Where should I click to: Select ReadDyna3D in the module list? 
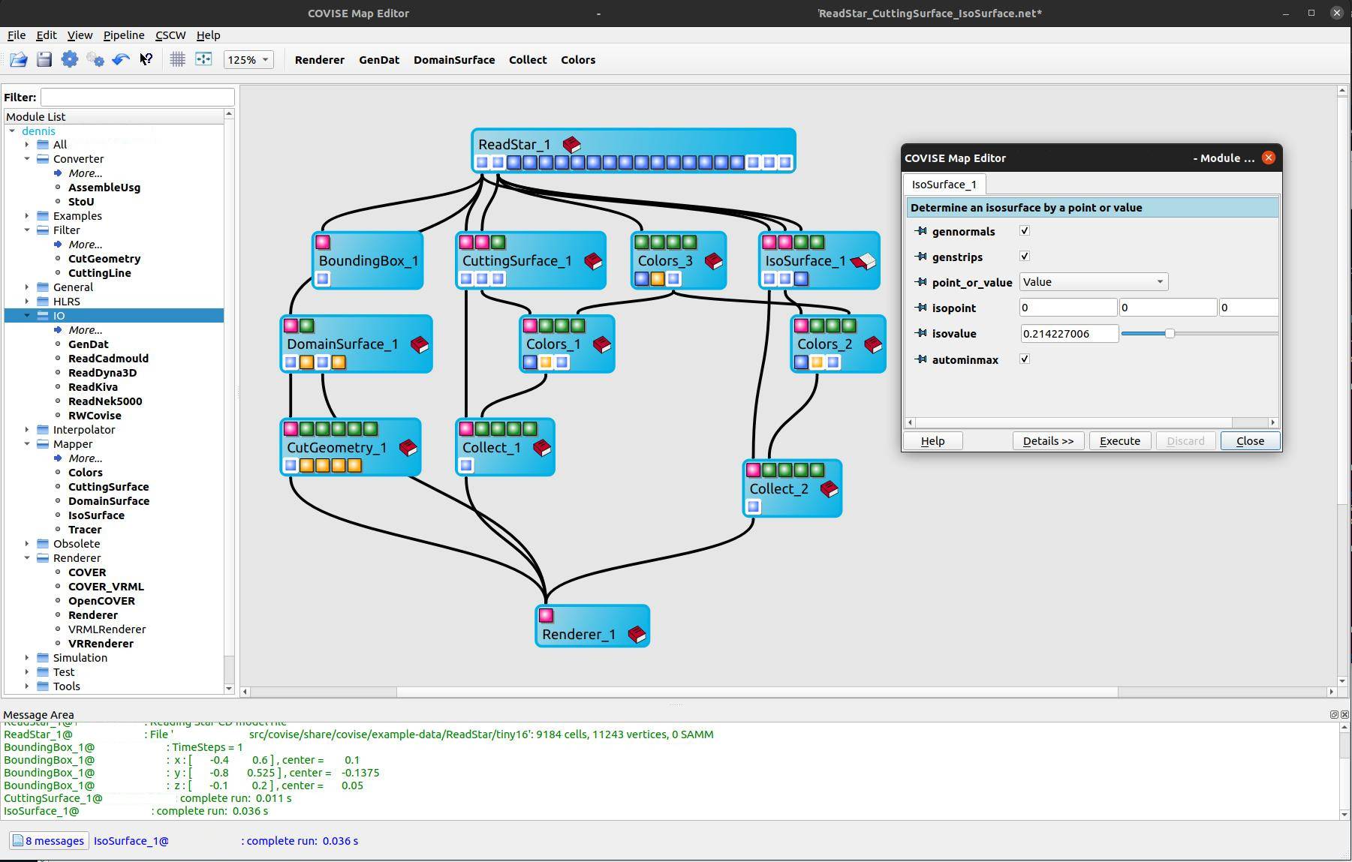tap(102, 373)
